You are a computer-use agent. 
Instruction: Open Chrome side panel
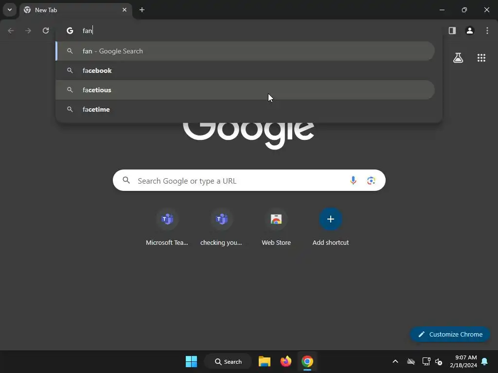(x=452, y=31)
